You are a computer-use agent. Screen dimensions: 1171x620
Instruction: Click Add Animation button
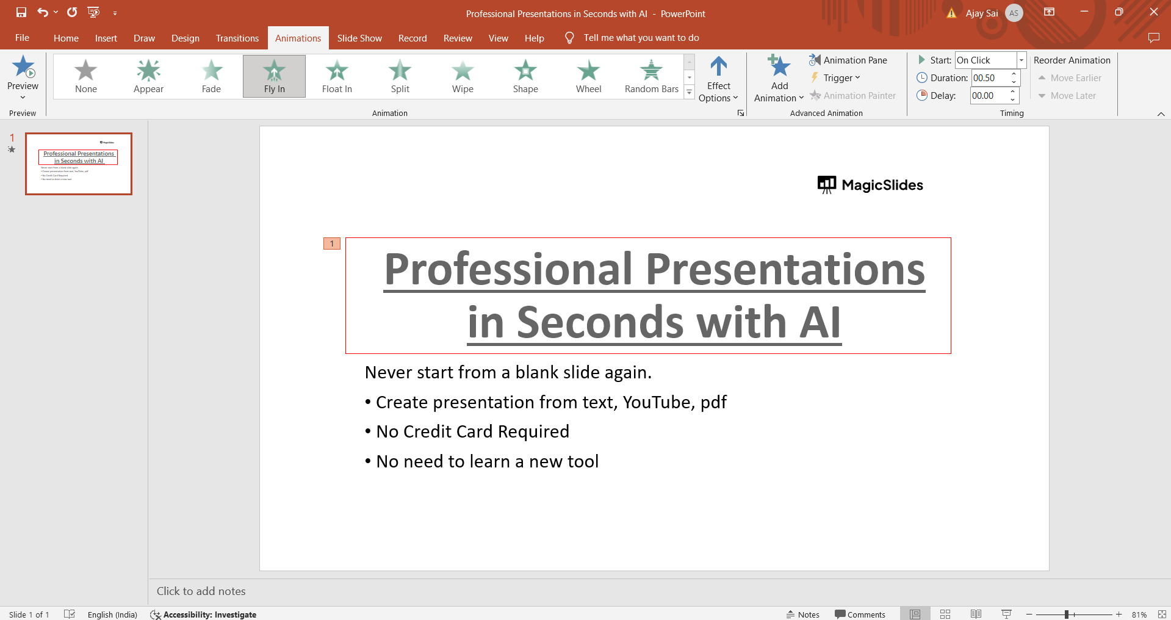click(779, 79)
